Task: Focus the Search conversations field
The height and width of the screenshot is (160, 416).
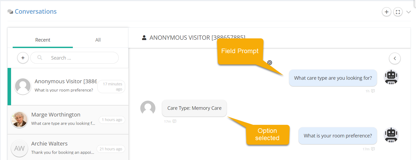Action: click(x=74, y=58)
